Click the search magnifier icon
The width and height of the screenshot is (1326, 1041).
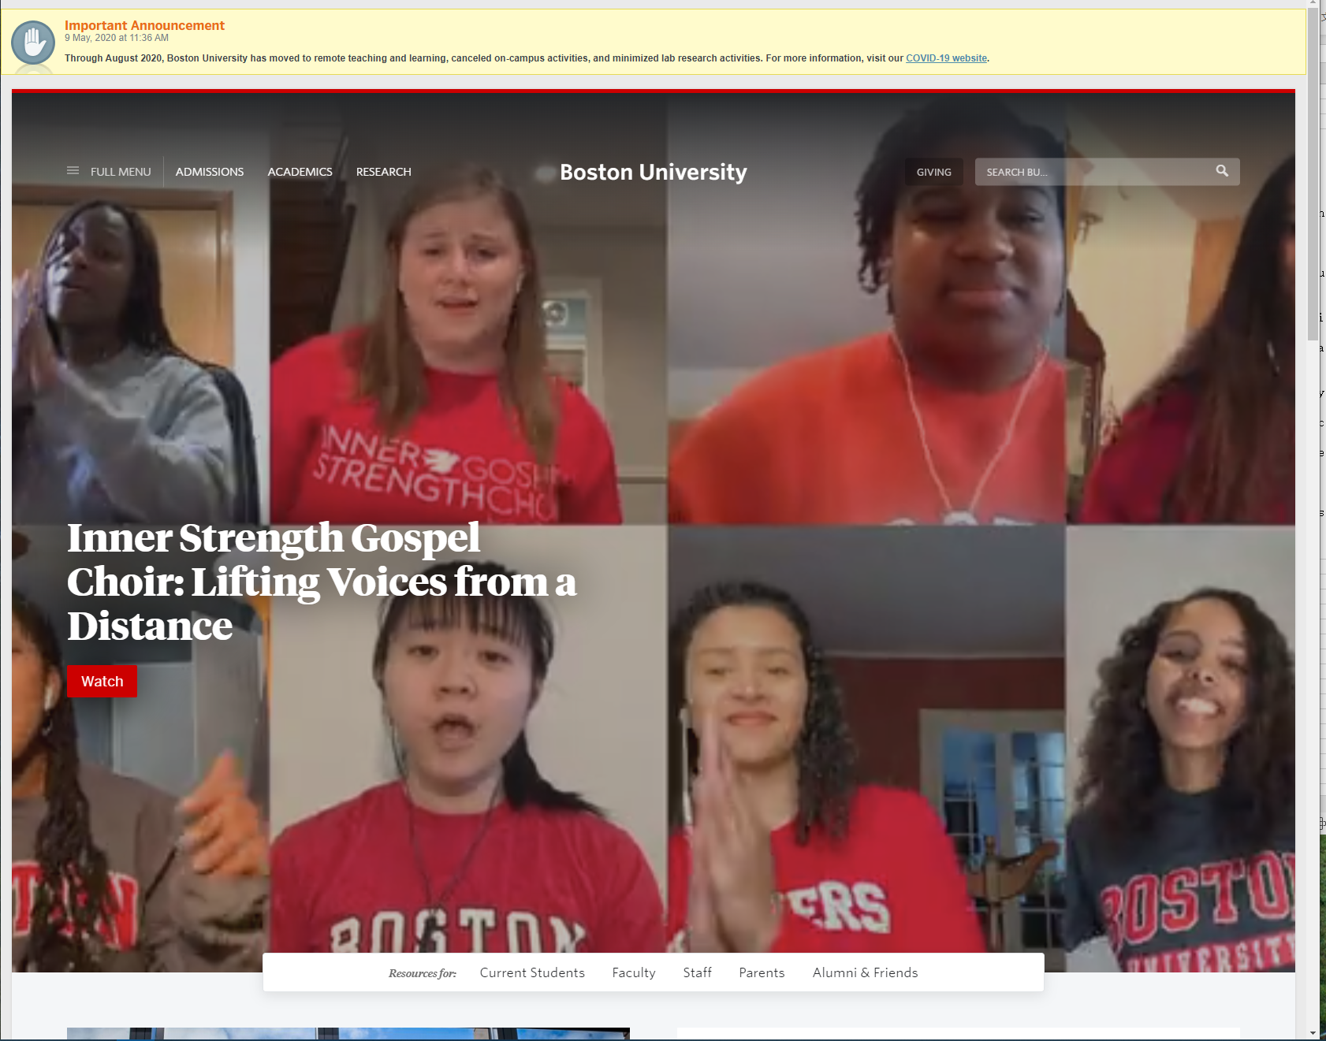[1221, 171]
